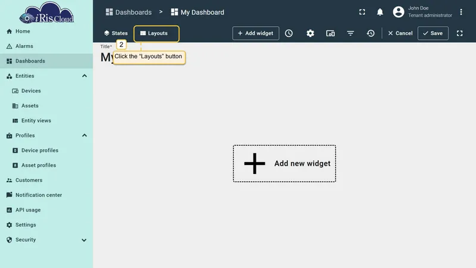476x268 pixels.
Task: Click Dashboards breadcrumb link
Action: pyautogui.click(x=129, y=12)
